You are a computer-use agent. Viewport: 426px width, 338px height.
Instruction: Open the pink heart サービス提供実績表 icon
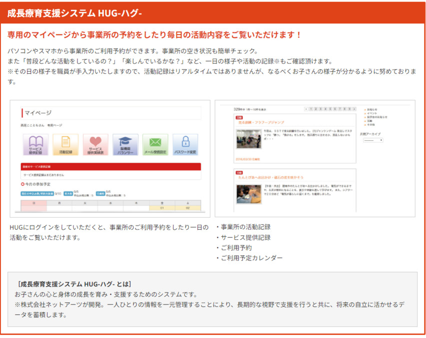[95, 145]
